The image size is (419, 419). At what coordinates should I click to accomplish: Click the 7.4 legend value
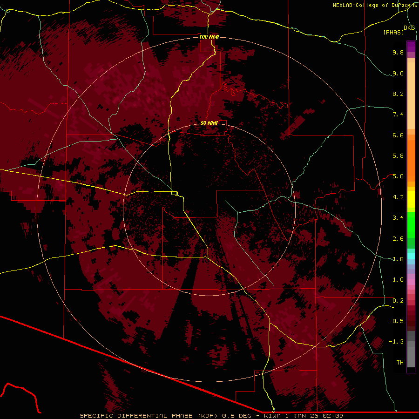(x=398, y=115)
